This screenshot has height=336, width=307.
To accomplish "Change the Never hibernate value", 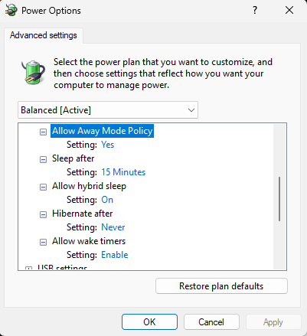I will pos(113,227).
